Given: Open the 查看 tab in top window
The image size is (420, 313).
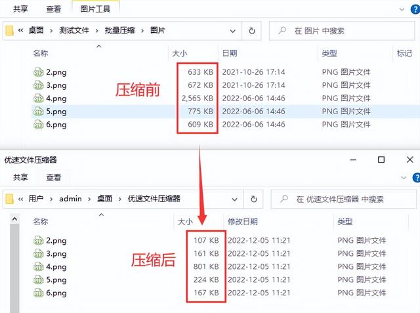Looking at the screenshot, I should 54,9.
